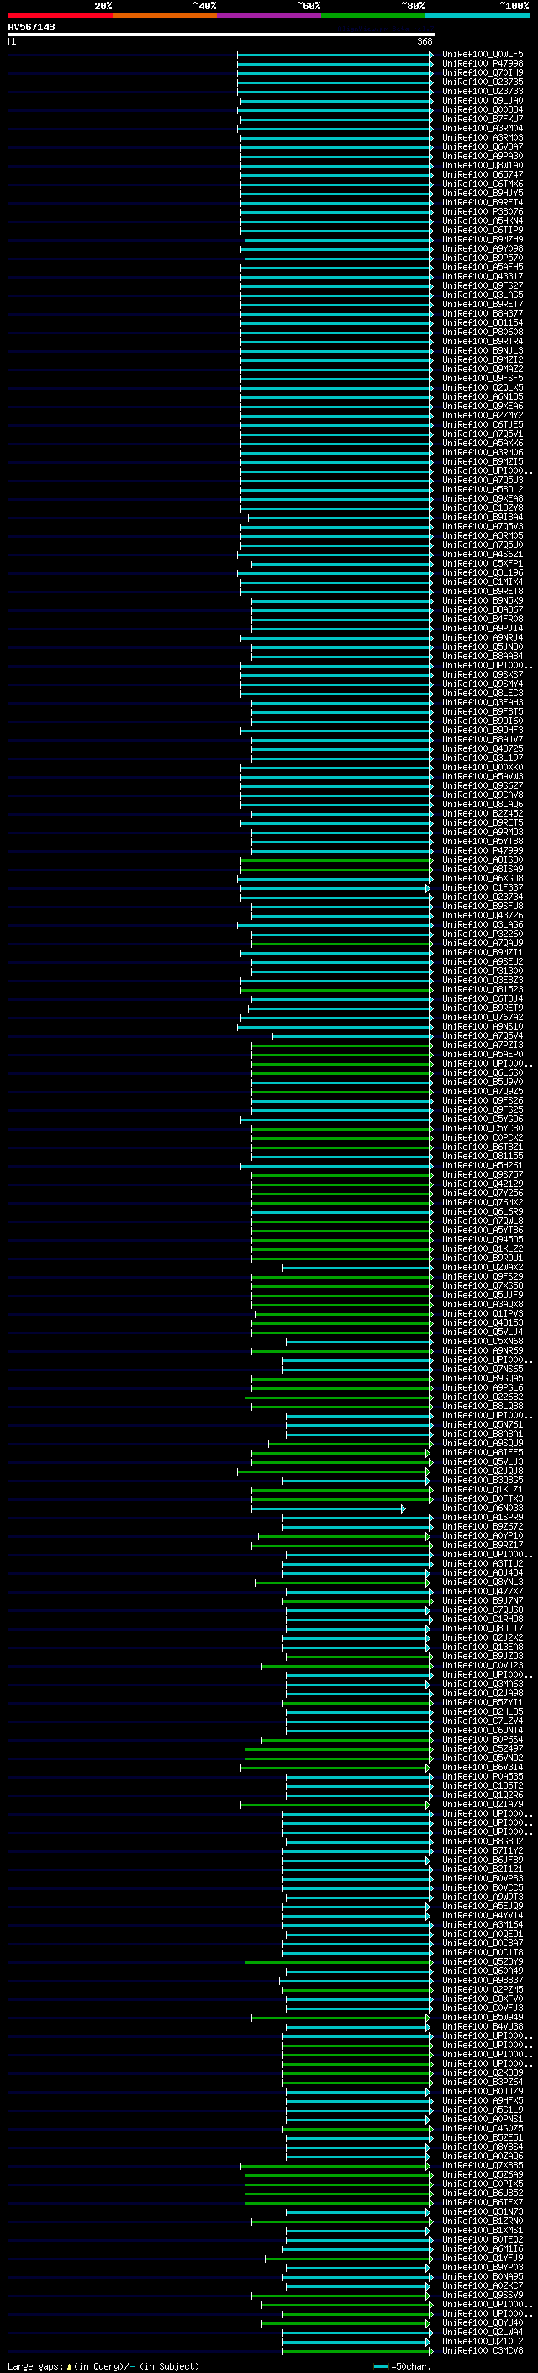This screenshot has width=538, height=2373.
Task: Select the red 20% identity color bar
Action: click(x=60, y=15)
